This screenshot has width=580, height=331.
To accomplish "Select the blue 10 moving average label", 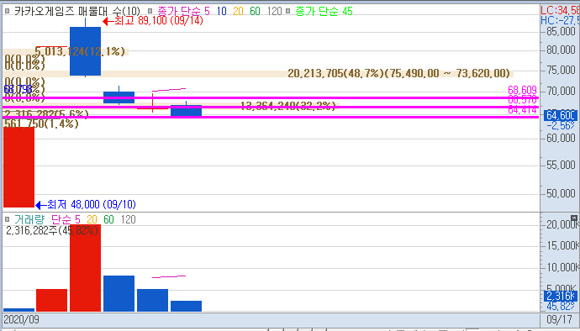I will click(222, 11).
